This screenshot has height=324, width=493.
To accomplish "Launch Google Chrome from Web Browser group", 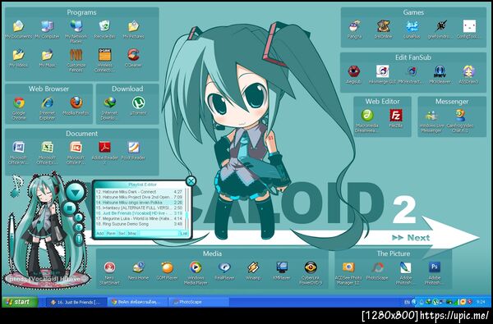I will click(x=19, y=103).
